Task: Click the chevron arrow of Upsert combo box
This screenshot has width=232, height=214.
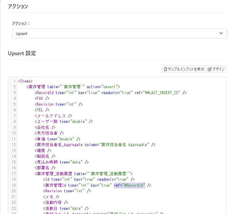Action: point(221,33)
